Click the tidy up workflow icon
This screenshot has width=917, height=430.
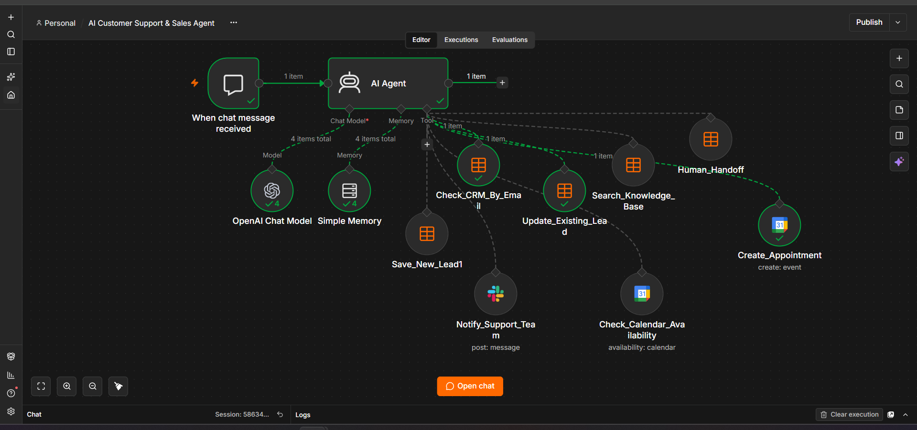(x=119, y=386)
